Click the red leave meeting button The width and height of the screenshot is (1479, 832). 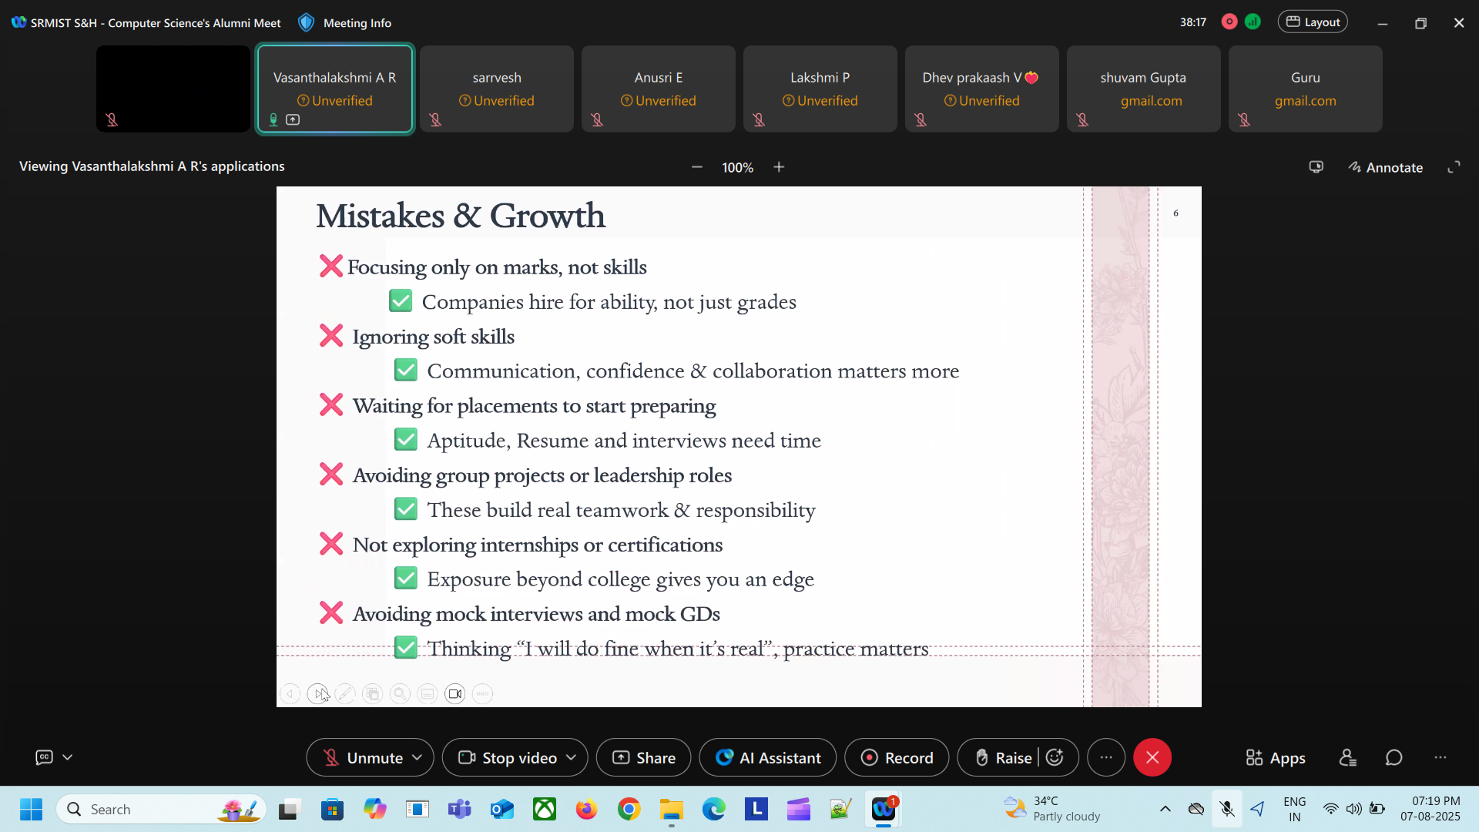(x=1152, y=758)
